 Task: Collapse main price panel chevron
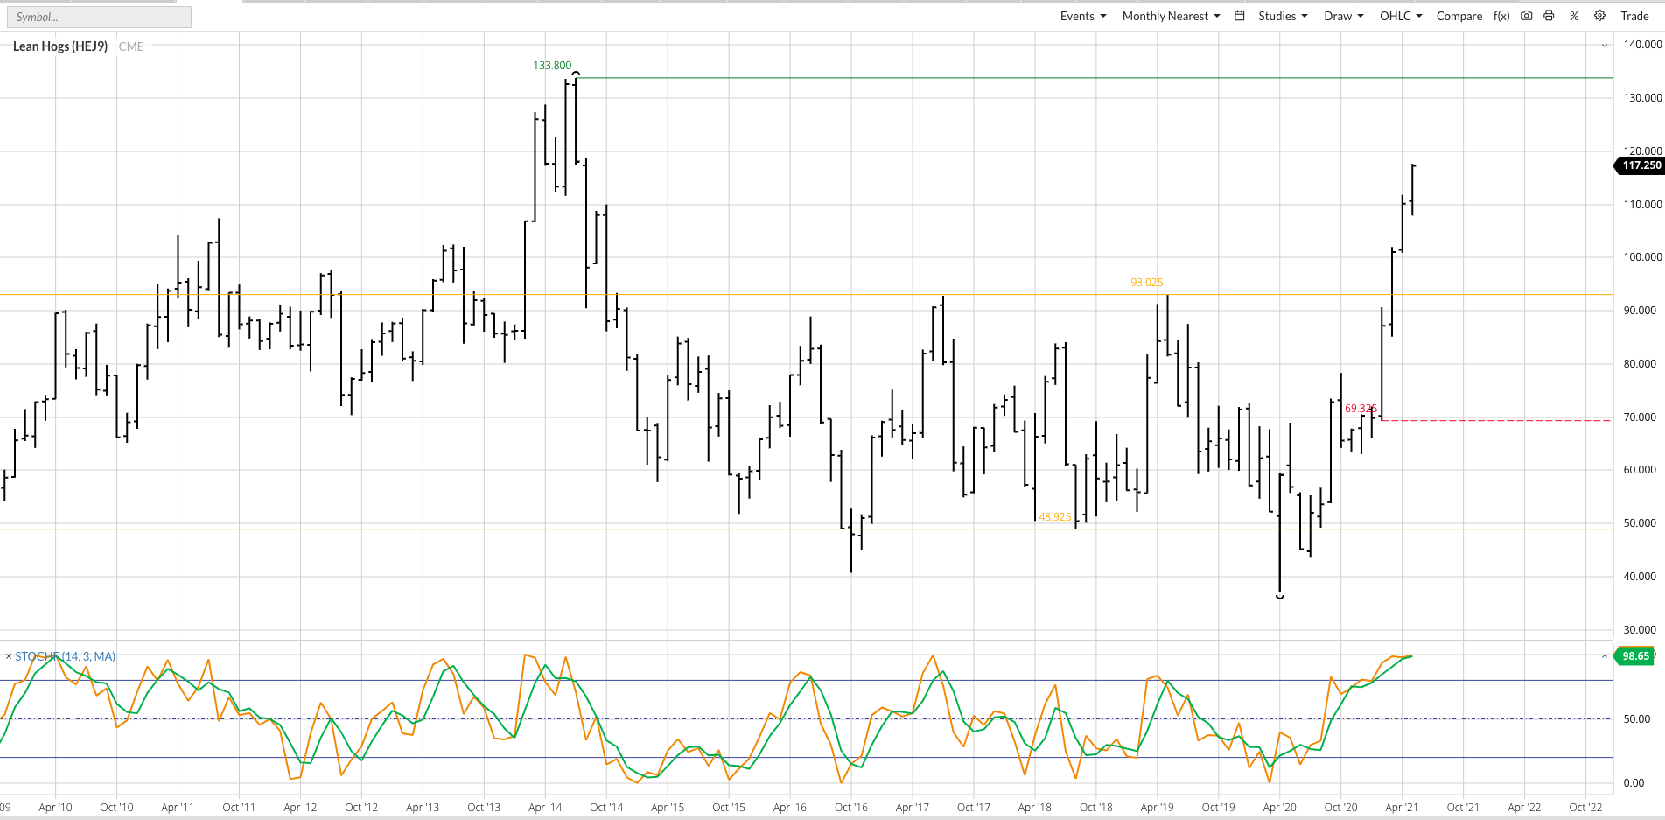(x=1604, y=46)
